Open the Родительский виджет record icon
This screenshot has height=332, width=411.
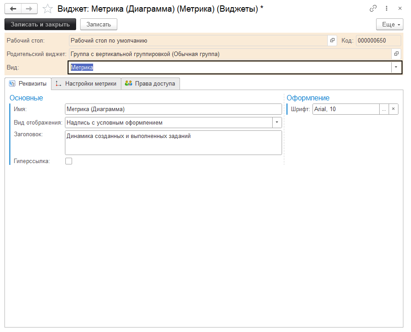(396, 54)
